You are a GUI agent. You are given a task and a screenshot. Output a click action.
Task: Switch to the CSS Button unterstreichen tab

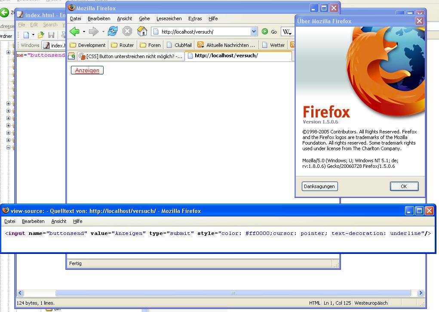pyautogui.click(x=131, y=56)
